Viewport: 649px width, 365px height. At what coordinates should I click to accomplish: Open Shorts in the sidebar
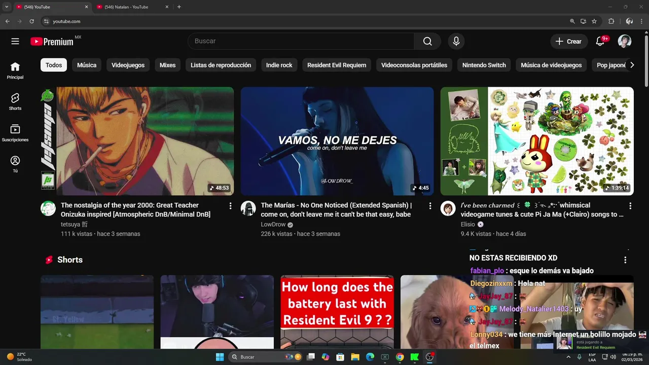[15, 101]
